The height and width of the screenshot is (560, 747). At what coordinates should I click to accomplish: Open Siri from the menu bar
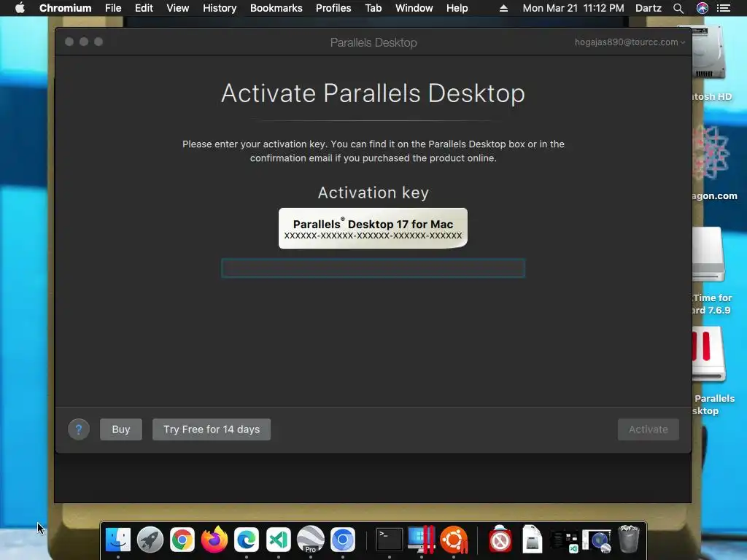tap(703, 8)
